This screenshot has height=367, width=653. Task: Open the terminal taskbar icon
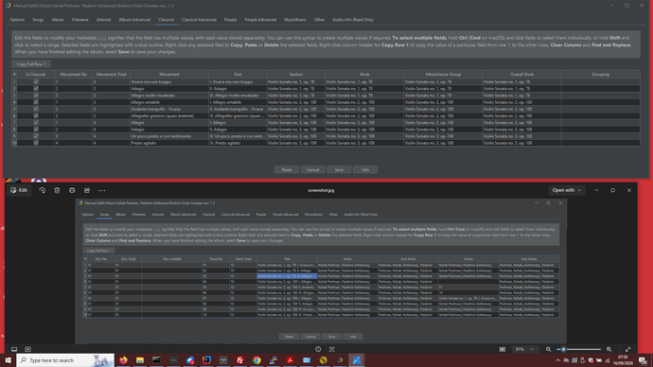click(156, 360)
